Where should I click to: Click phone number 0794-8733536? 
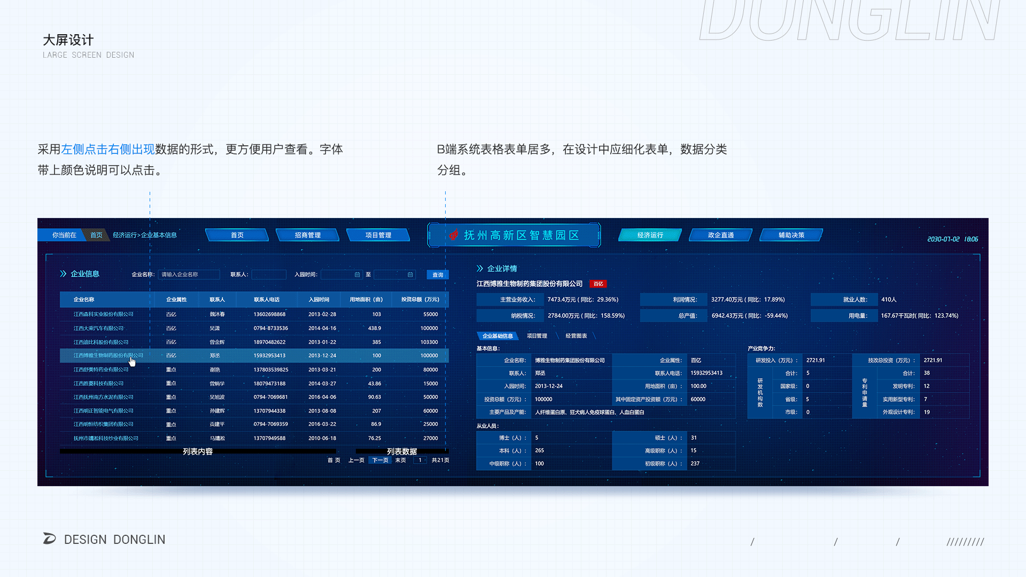click(x=270, y=328)
